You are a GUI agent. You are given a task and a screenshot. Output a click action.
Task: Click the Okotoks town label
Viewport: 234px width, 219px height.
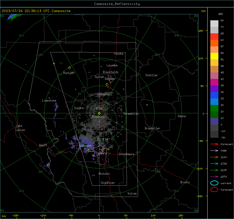(x=104, y=173)
